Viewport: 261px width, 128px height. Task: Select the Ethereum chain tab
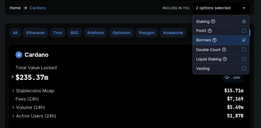pyautogui.click(x=35, y=33)
